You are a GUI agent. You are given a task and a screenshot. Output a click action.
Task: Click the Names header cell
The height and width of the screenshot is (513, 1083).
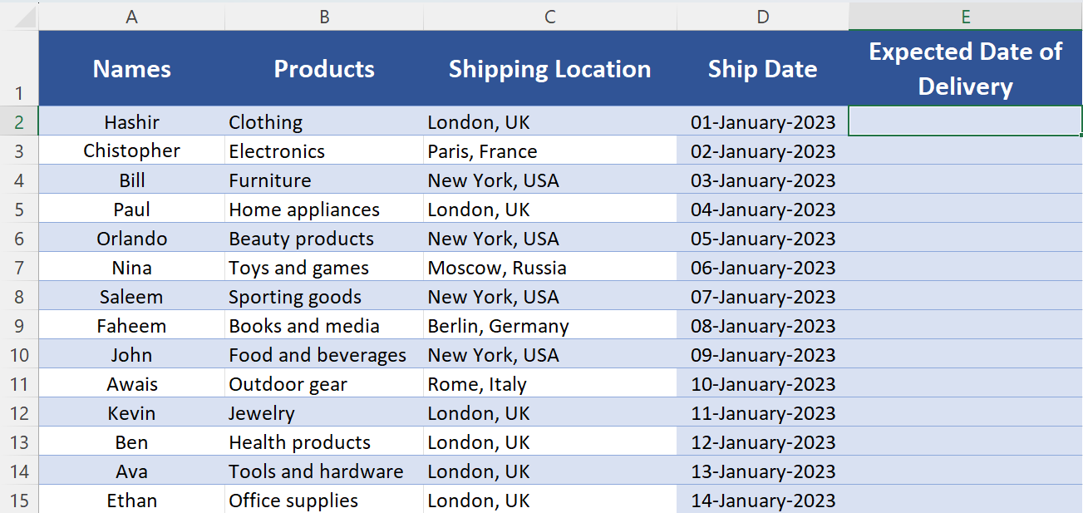point(131,69)
